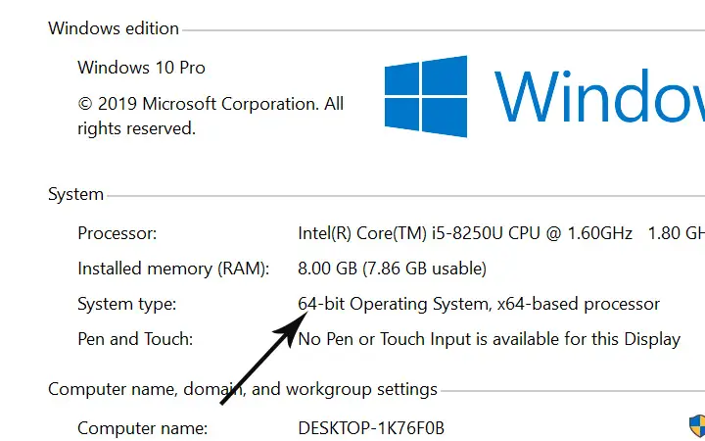The width and height of the screenshot is (705, 441).
Task: Click the 2019 Microsoft Corporation copyright text
Action: point(211,116)
